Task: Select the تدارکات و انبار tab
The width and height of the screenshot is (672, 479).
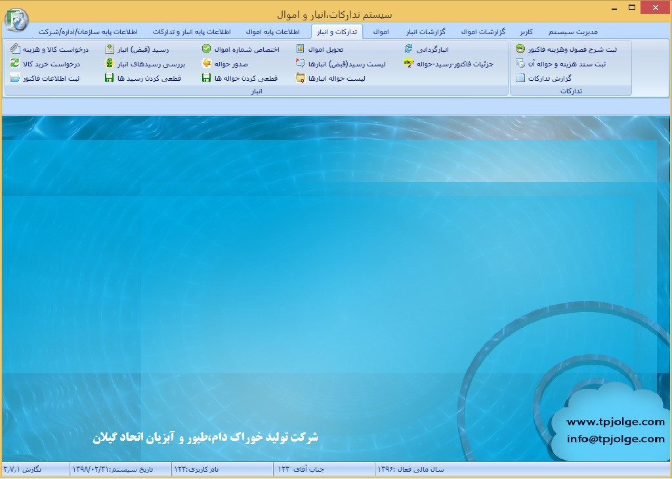Action: pos(337,32)
